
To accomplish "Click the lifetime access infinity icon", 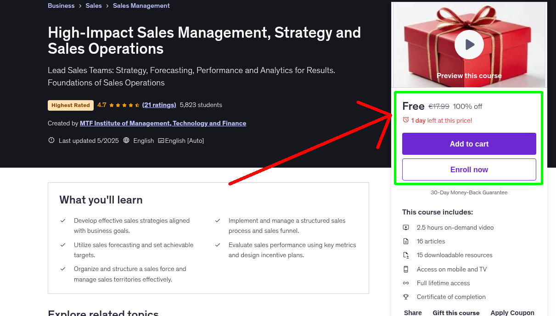I will point(406,283).
